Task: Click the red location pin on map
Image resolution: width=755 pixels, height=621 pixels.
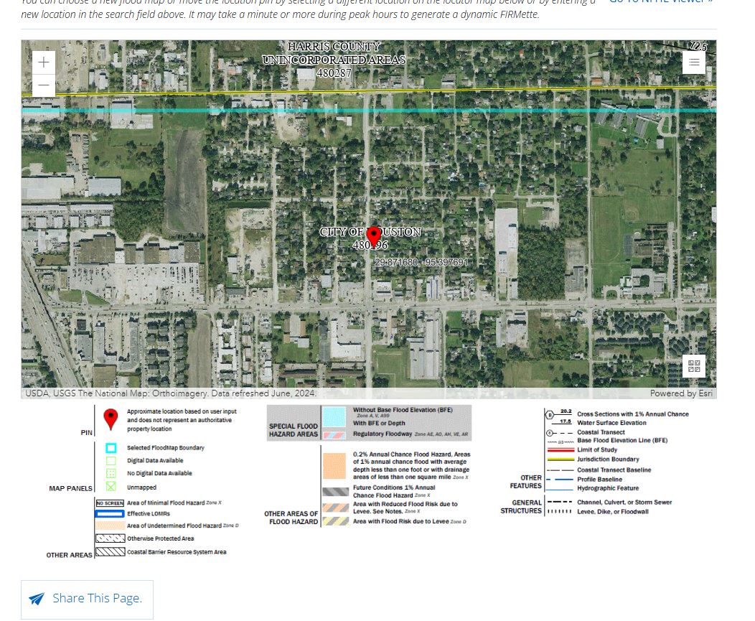Action: coord(373,235)
